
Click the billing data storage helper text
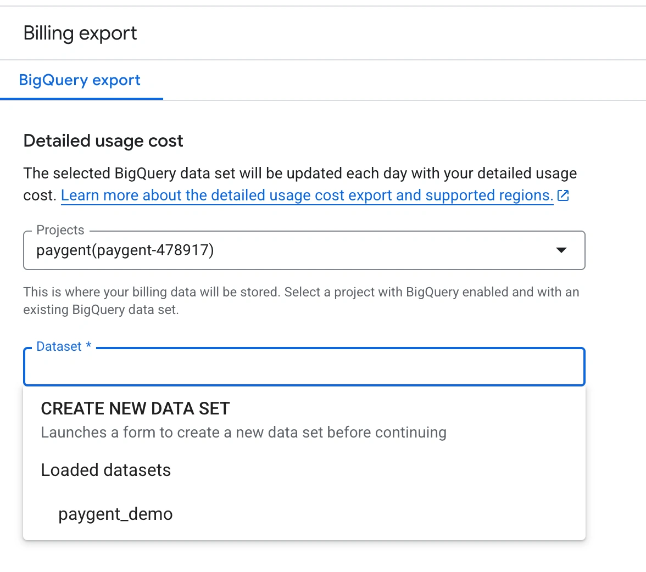pyautogui.click(x=301, y=301)
